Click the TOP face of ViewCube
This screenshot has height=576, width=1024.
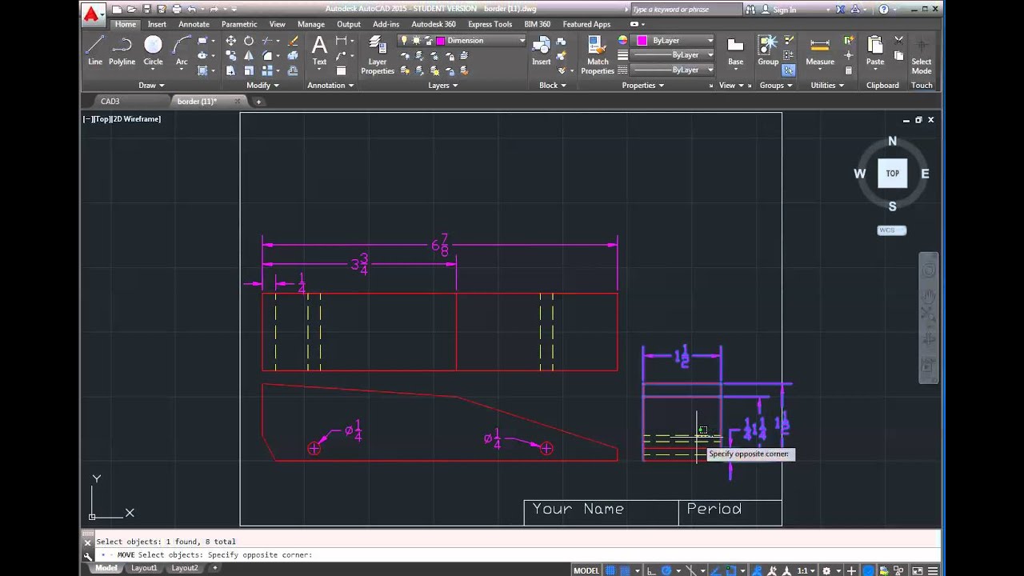(x=892, y=174)
